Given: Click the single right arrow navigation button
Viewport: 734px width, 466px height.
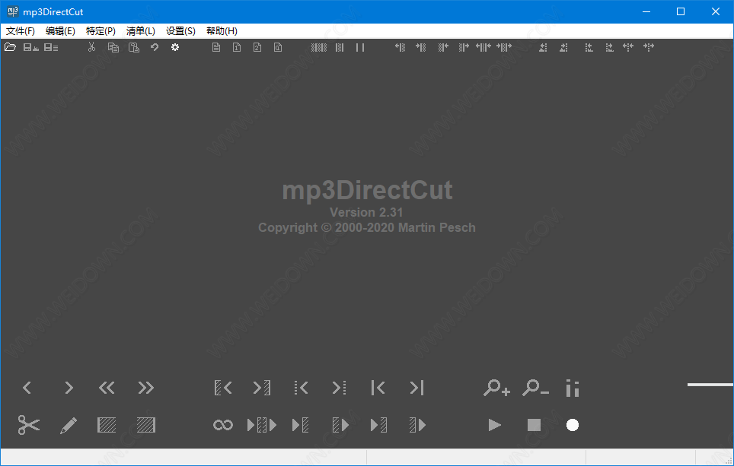Looking at the screenshot, I should point(69,388).
